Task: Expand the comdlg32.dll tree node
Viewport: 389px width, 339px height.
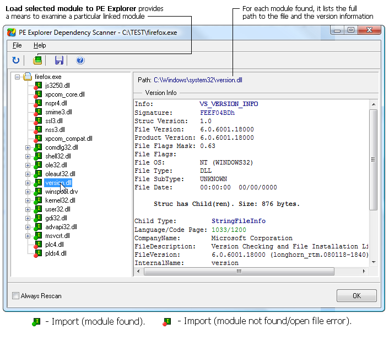Action: [x=28, y=147]
